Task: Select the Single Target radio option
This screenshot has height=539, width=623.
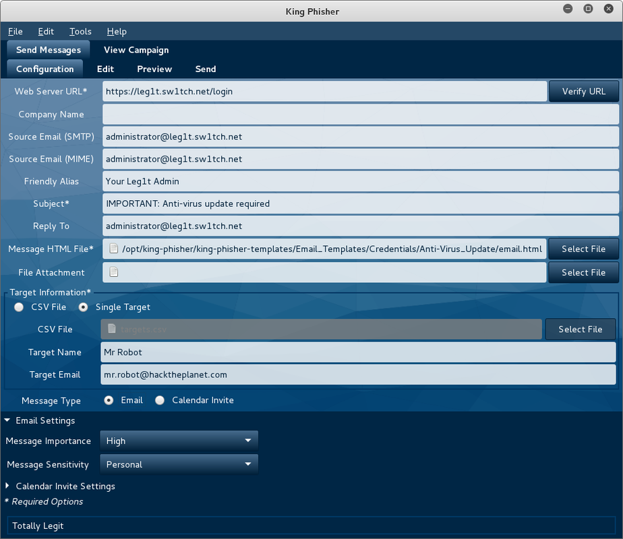Action: click(83, 307)
